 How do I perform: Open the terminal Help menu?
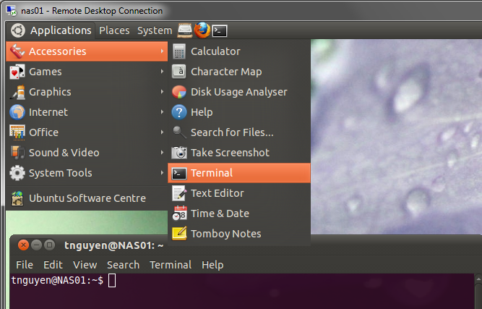[x=212, y=265]
